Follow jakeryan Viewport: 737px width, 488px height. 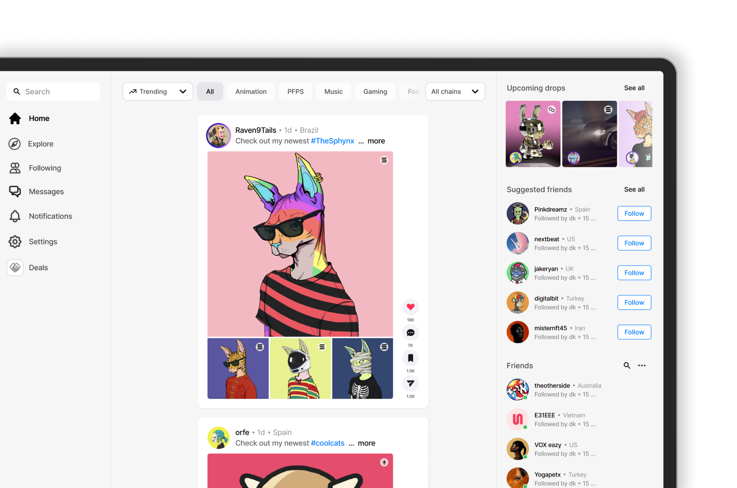[x=634, y=273]
